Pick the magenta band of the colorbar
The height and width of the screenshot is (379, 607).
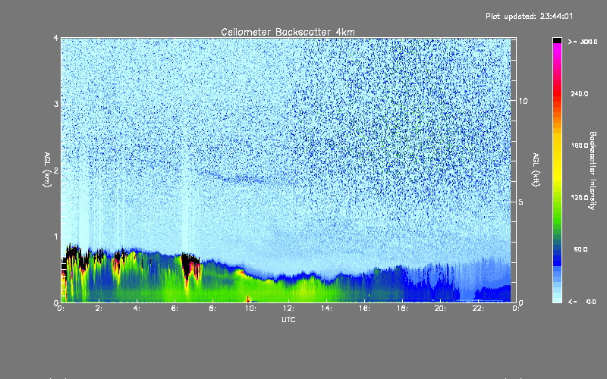click(x=557, y=49)
